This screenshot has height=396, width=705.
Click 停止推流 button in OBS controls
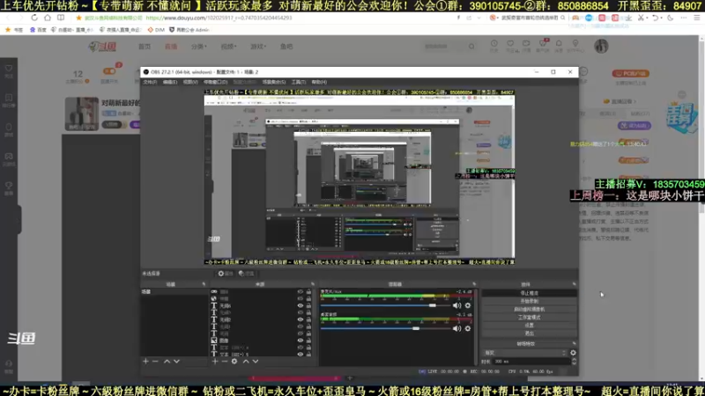click(x=530, y=293)
